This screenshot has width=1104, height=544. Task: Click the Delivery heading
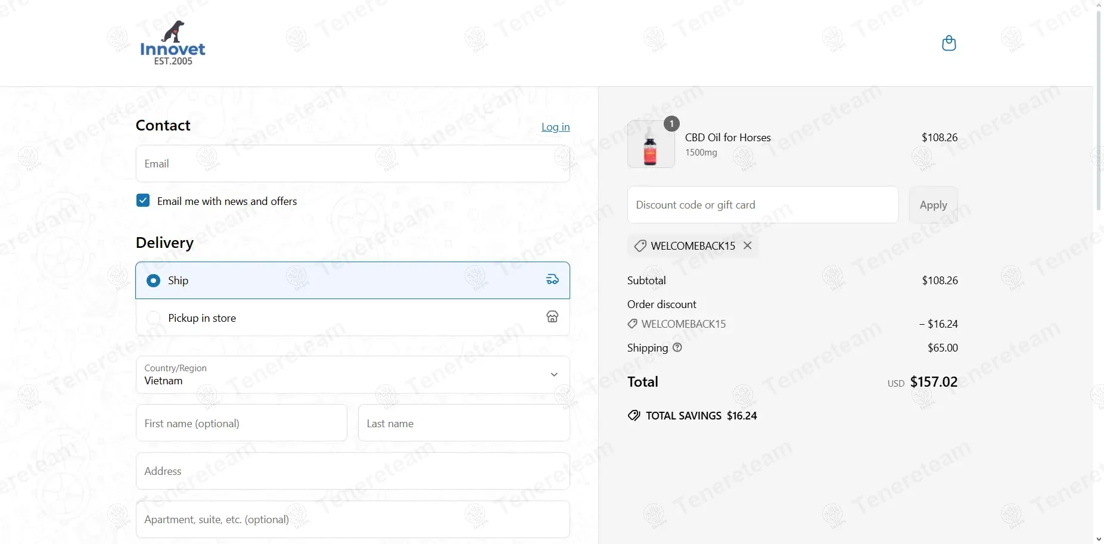pyautogui.click(x=164, y=243)
